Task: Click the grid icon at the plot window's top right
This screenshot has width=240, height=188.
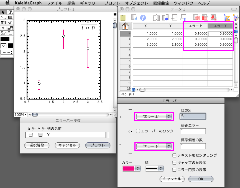Action: 115,15
